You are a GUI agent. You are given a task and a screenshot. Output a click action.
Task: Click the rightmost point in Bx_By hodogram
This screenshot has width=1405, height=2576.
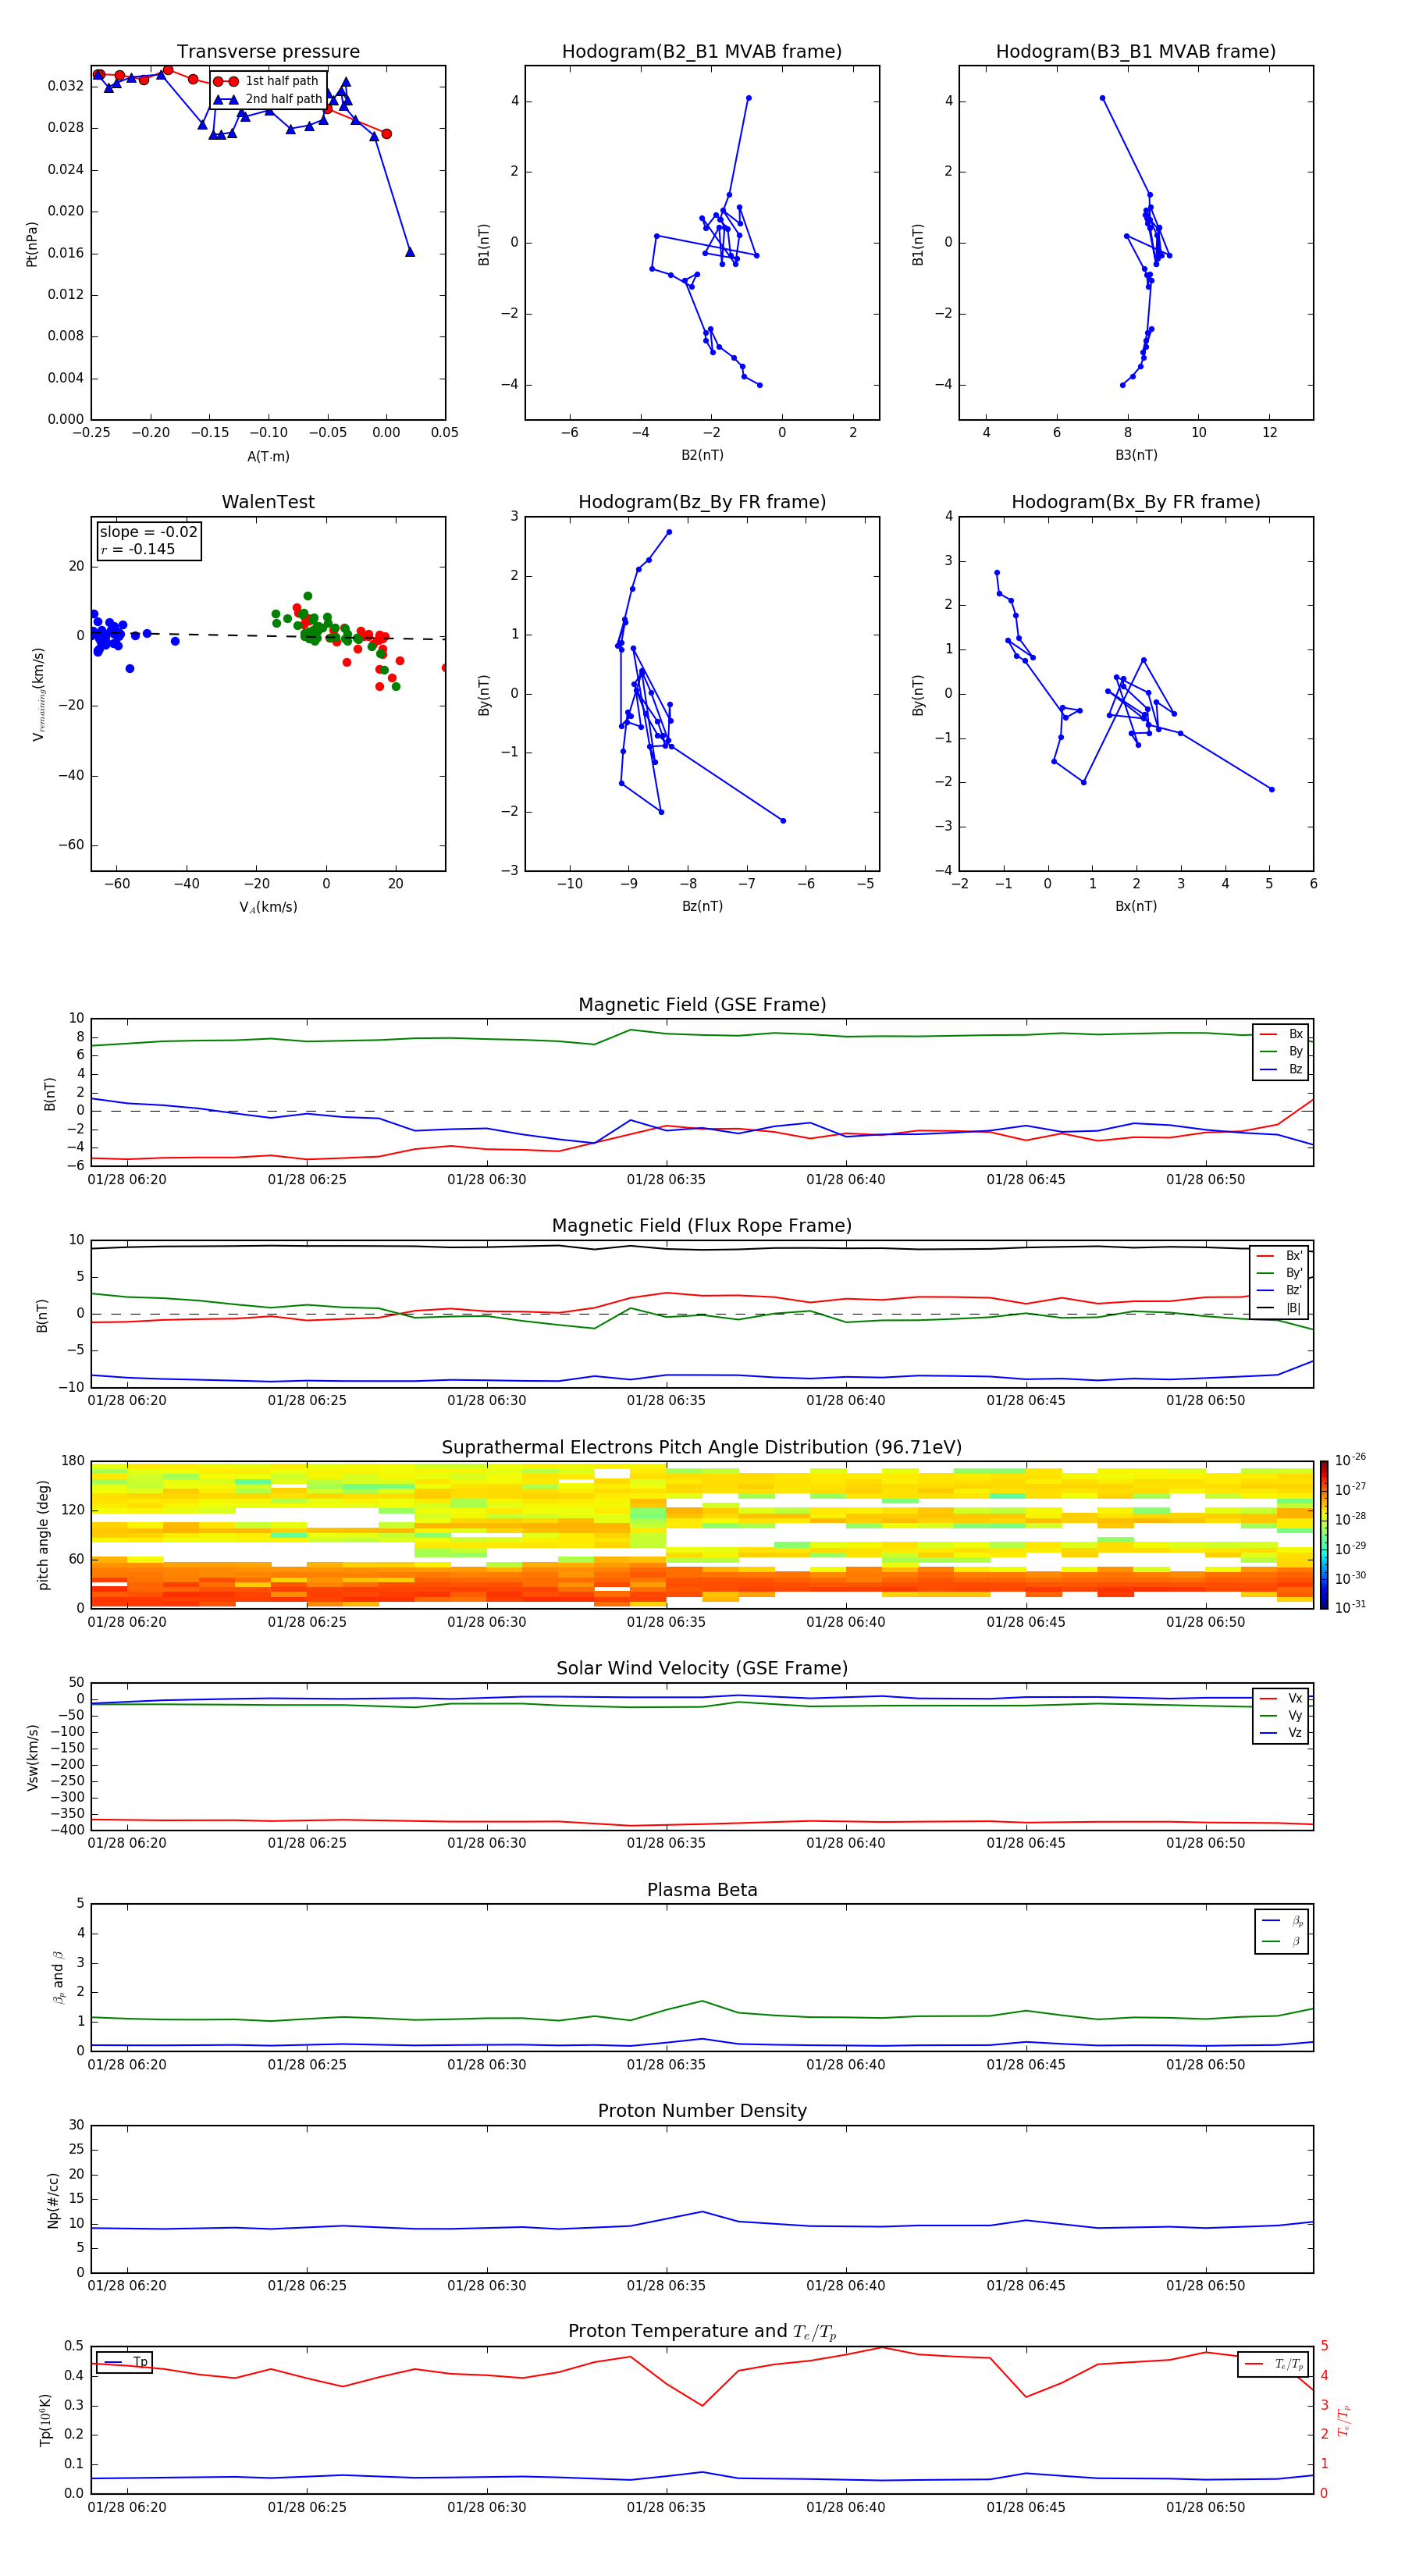pos(1271,789)
